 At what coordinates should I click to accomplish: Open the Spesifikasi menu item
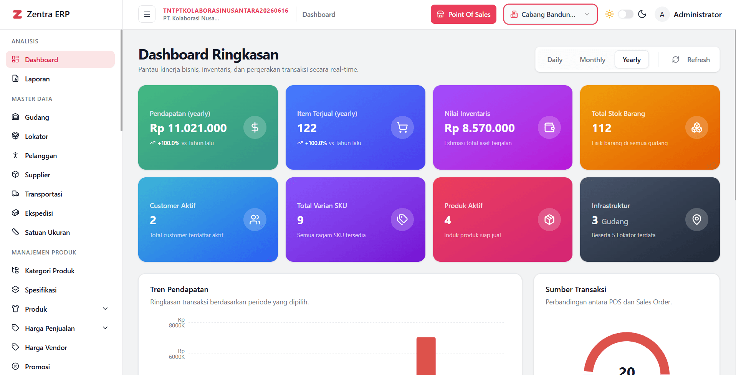60,290
